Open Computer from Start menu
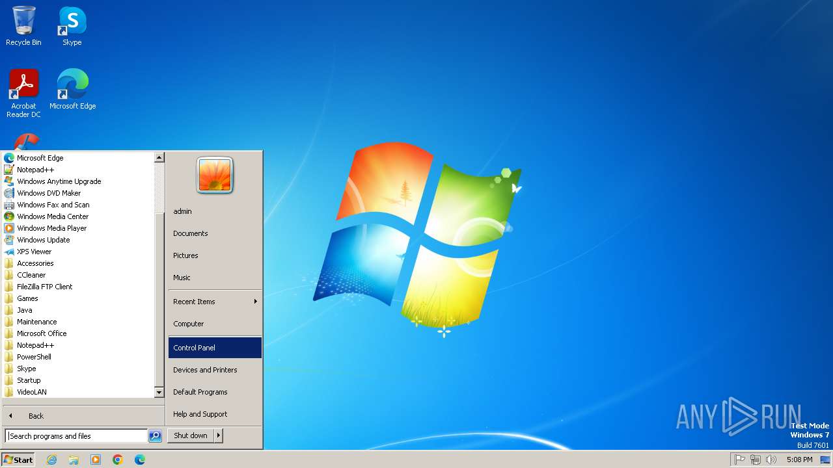833x468 pixels. coord(215,324)
